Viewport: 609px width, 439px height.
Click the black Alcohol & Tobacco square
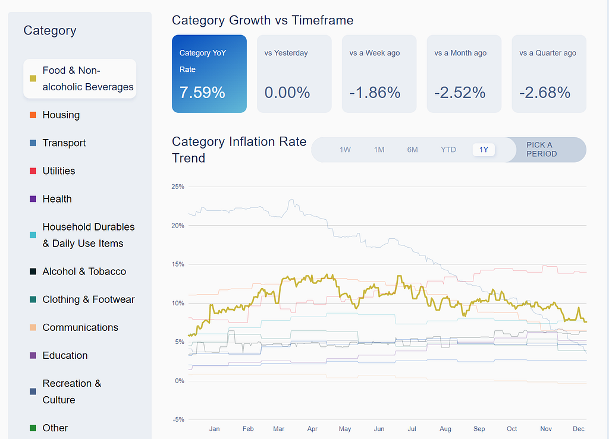pyautogui.click(x=33, y=271)
